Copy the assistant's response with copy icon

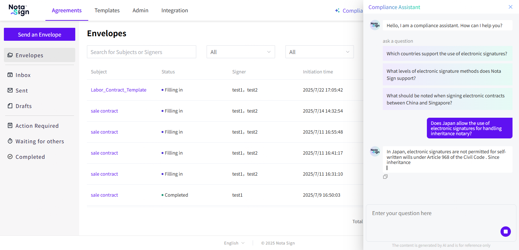385,177
